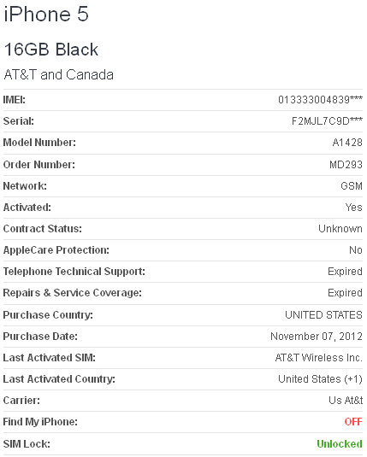Click the Repairs & Service Coverage label

(73, 293)
